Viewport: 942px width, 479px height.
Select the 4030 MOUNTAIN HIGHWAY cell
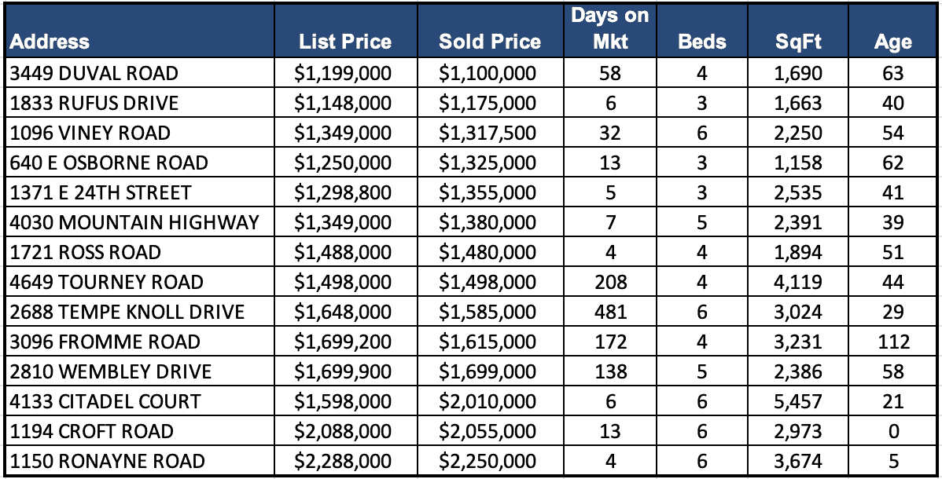134,223
